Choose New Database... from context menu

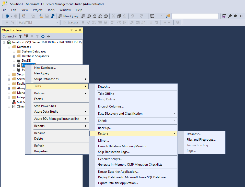[x=57, y=68]
